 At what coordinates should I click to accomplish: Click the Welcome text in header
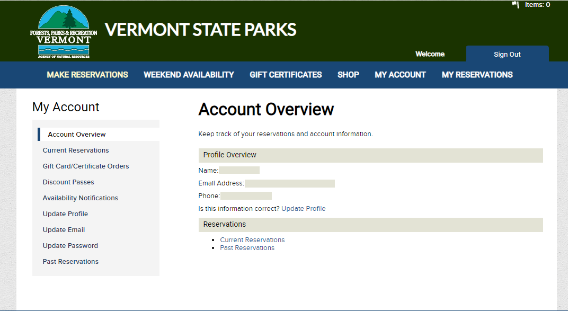pos(430,54)
